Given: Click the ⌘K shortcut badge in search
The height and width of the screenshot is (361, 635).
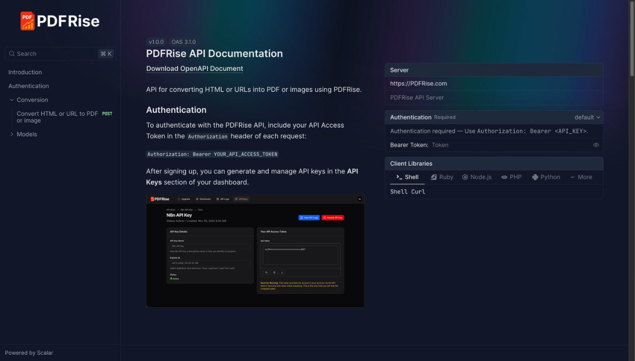Looking at the screenshot, I should tap(106, 53).
